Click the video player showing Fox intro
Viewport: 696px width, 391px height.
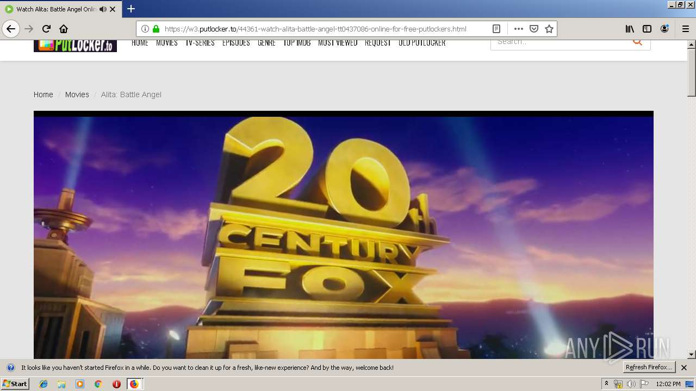pos(344,235)
